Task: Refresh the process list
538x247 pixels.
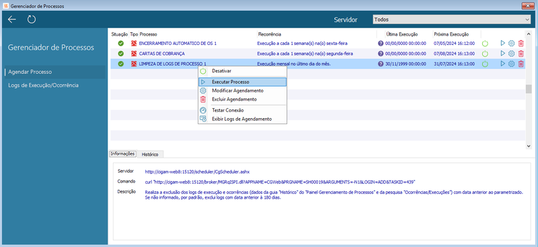Action: pyautogui.click(x=32, y=19)
